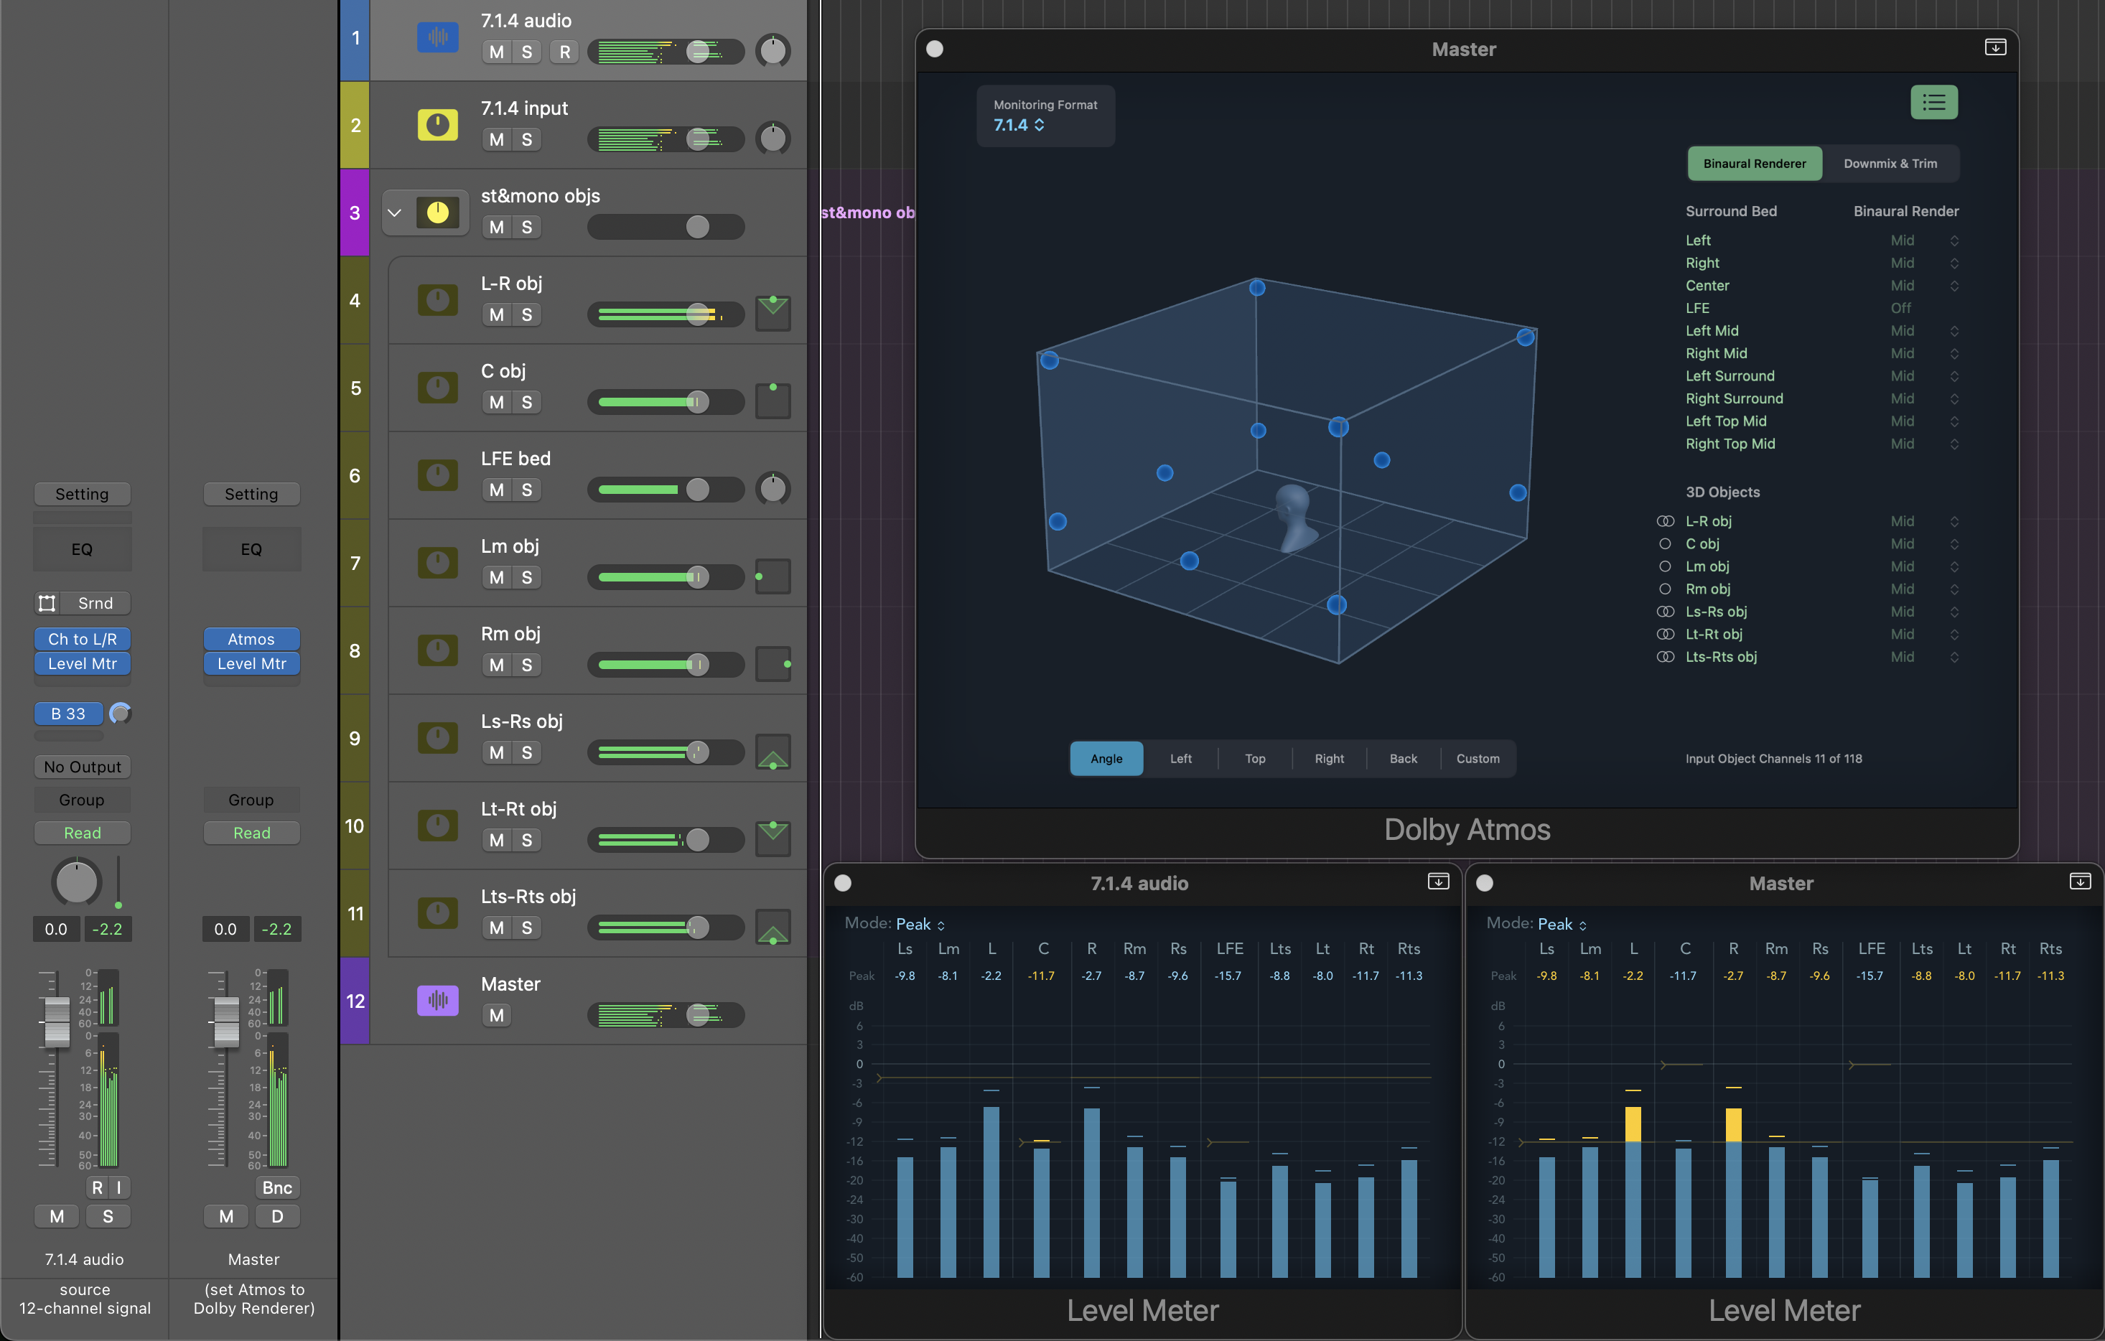
Task: Change binaural render mode for Center bed
Action: point(1924,286)
